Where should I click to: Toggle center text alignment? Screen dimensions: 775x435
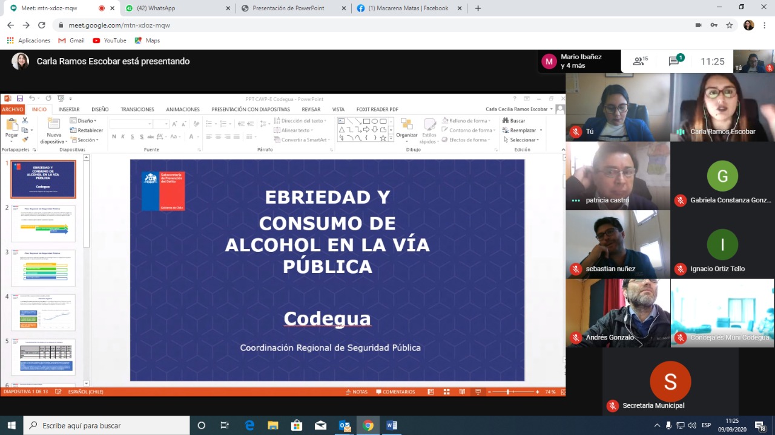coord(218,137)
